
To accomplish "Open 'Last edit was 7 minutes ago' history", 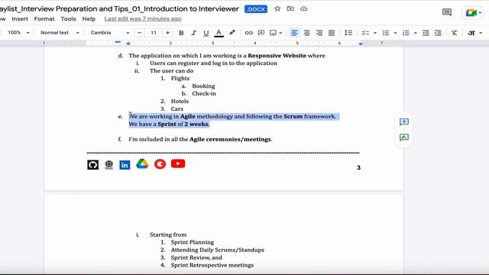I will (143, 18).
